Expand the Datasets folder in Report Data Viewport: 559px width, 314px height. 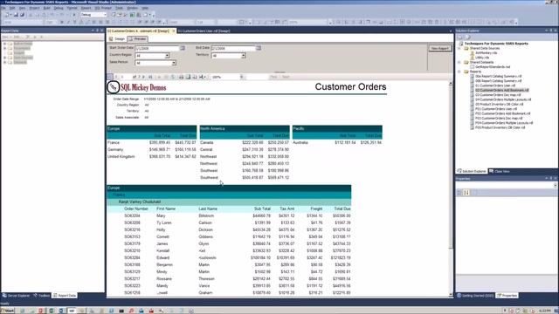tap(4, 62)
